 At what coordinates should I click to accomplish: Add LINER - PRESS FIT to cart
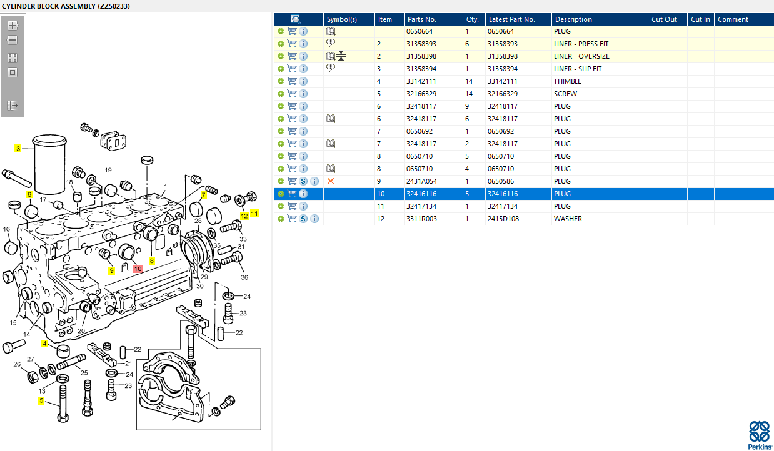click(292, 44)
